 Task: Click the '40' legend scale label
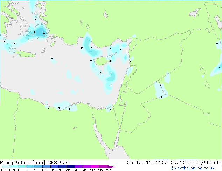pyautogui.click(x=92, y=170)
